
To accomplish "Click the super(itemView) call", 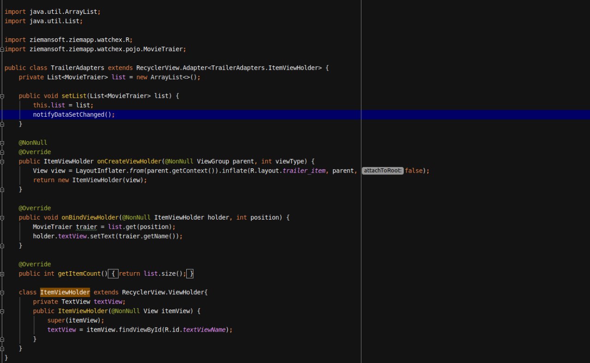I will pos(76,320).
